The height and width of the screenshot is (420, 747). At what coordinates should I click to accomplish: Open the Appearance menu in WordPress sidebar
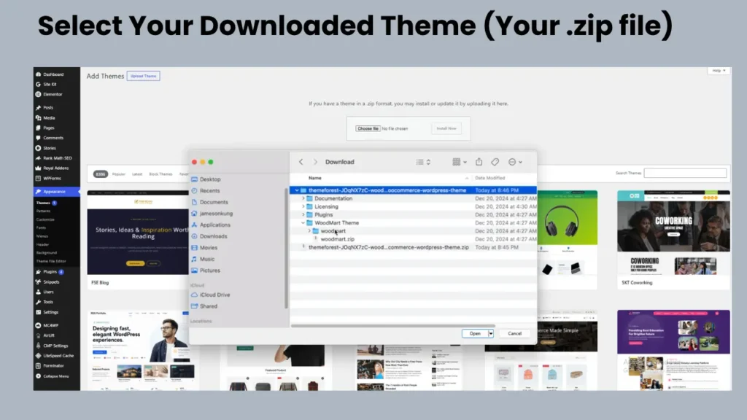54,192
